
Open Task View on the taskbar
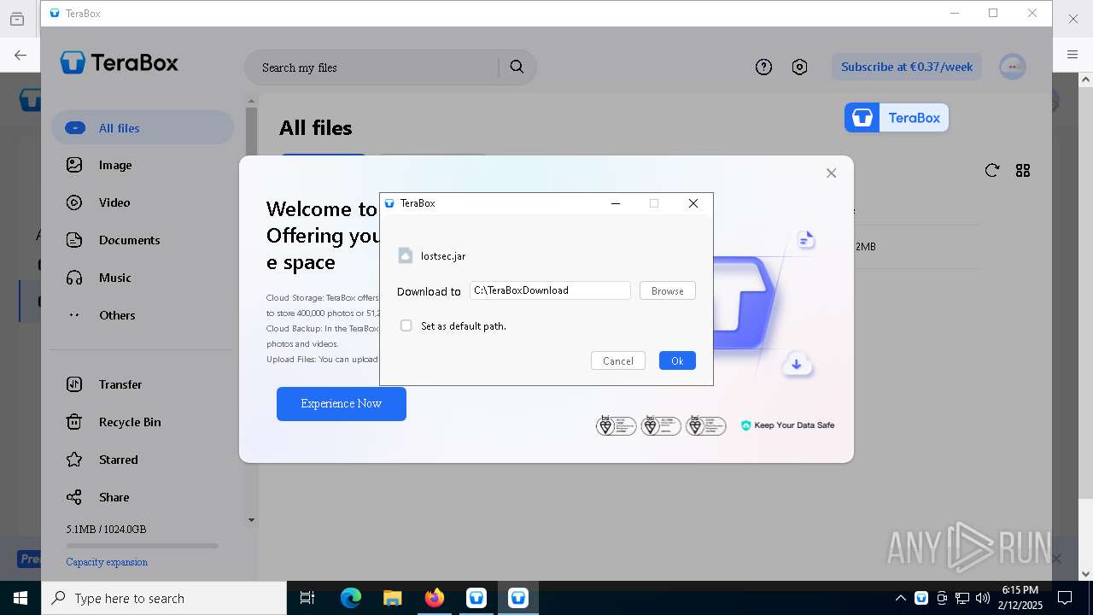(x=307, y=598)
